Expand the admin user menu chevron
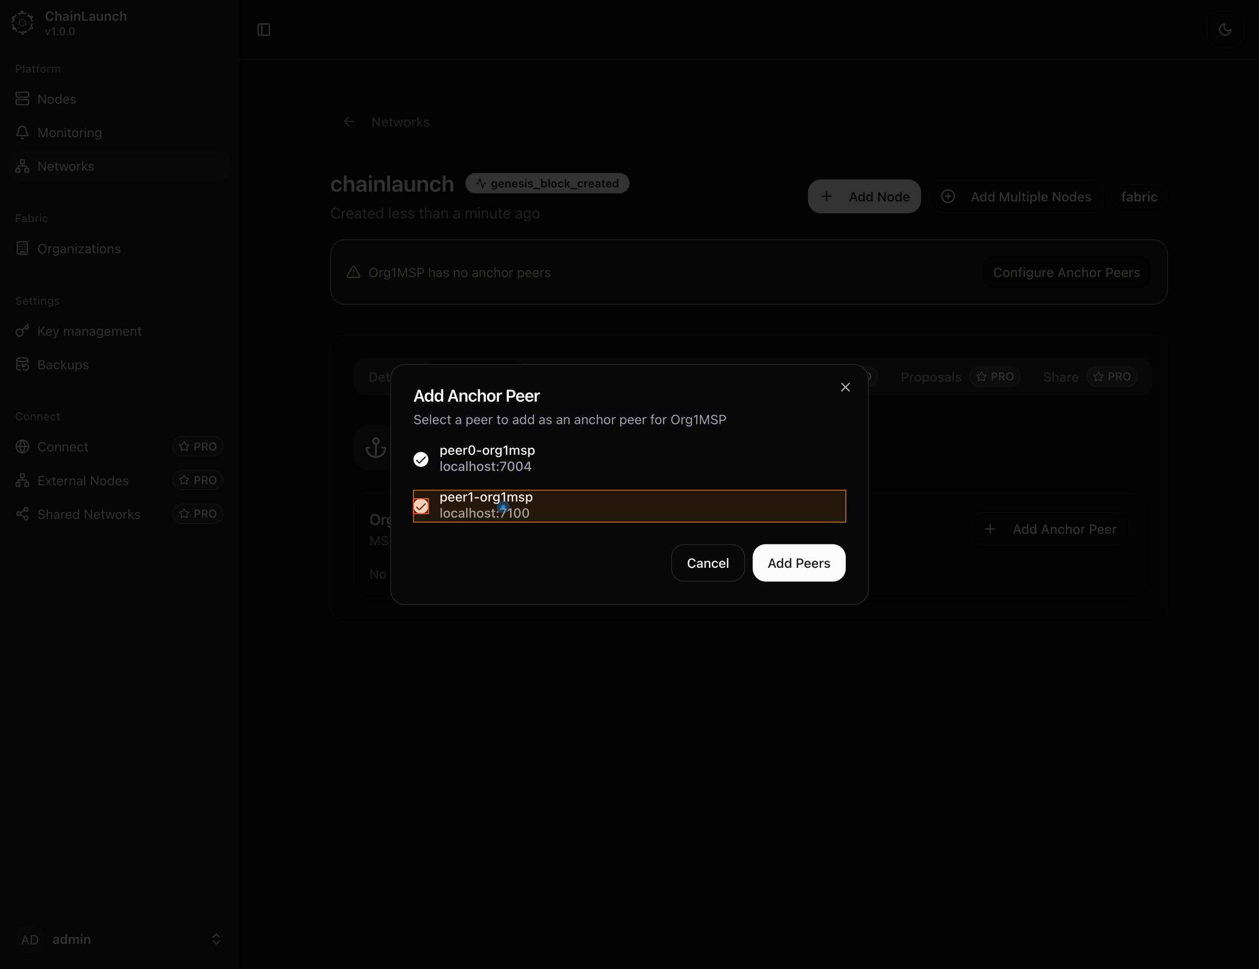 [x=216, y=939]
